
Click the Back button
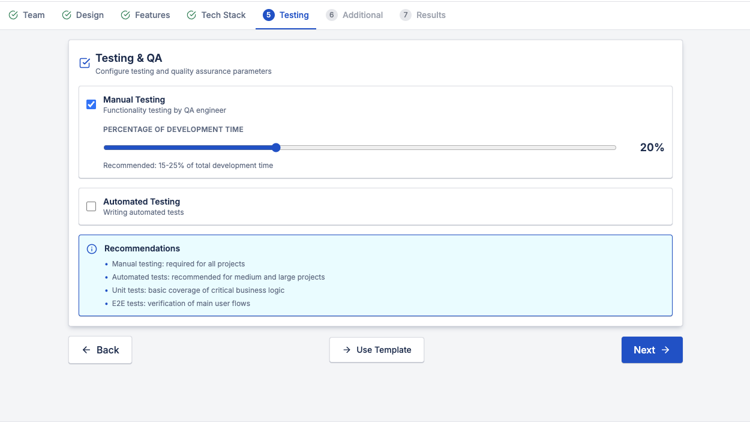pyautogui.click(x=100, y=350)
